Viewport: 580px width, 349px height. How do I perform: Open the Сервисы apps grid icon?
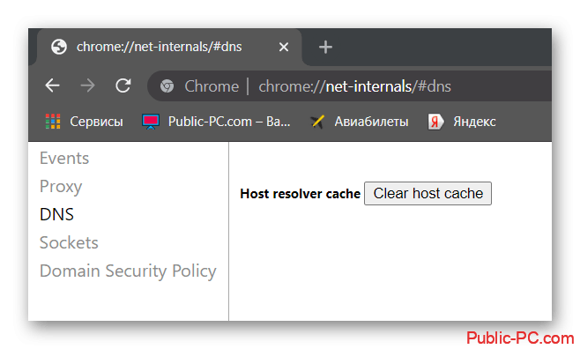[53, 122]
